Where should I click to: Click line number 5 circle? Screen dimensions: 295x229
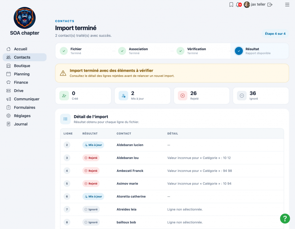pyautogui.click(x=67, y=184)
